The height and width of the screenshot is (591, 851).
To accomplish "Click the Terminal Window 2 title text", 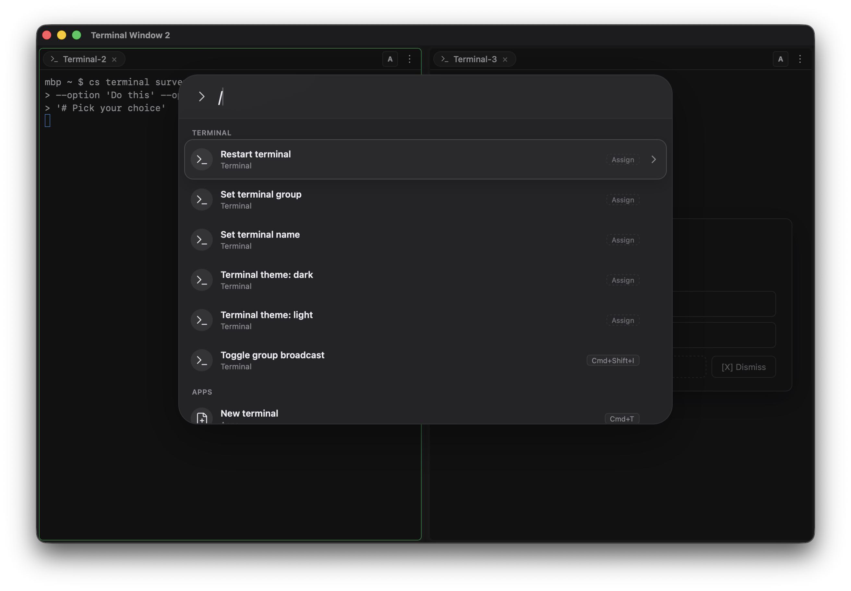I will (130, 35).
